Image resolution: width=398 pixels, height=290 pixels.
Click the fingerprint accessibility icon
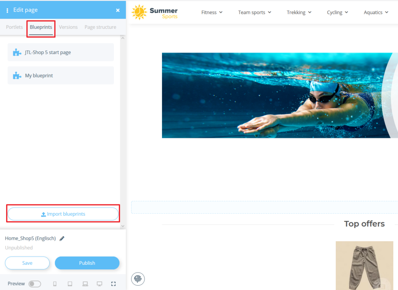click(x=138, y=279)
